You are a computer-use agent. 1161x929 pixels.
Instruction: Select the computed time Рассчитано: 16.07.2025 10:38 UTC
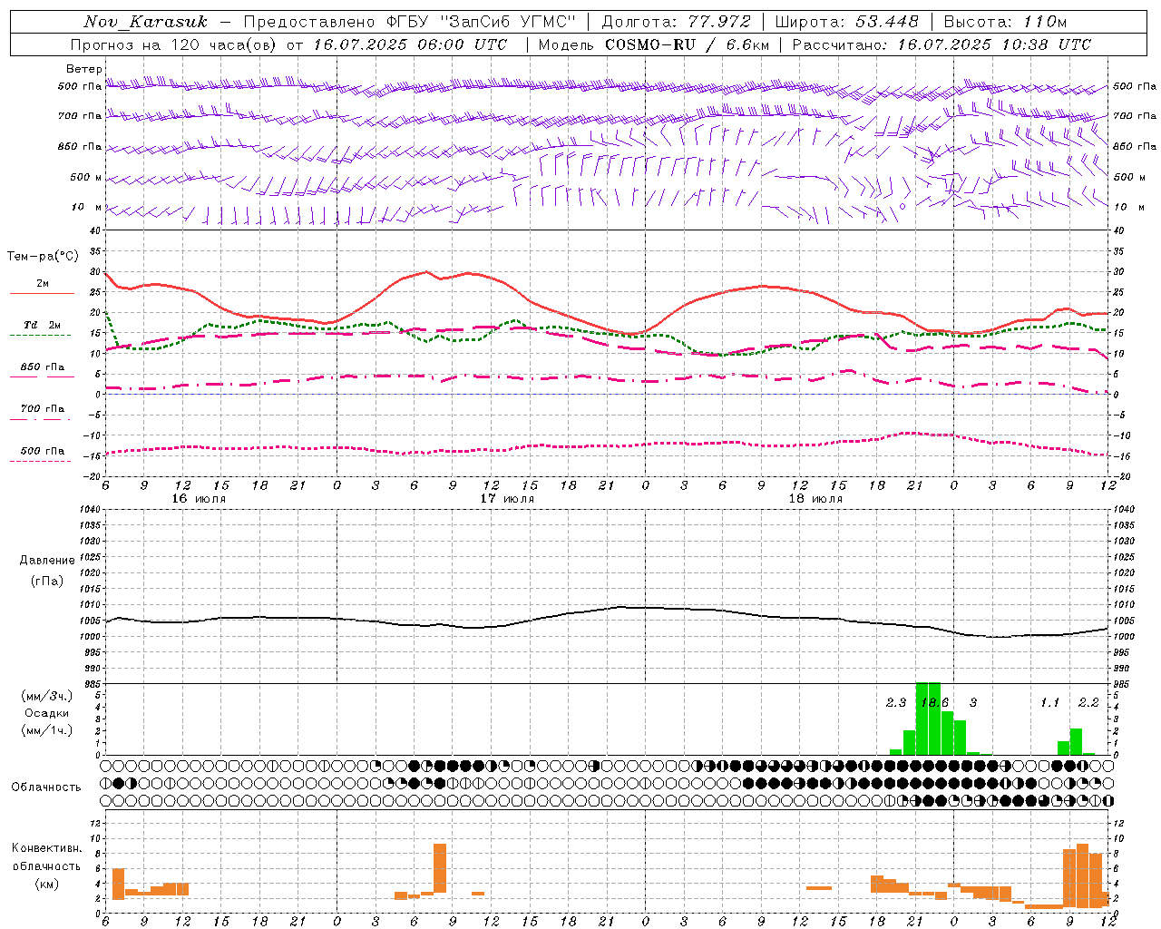coord(941,44)
